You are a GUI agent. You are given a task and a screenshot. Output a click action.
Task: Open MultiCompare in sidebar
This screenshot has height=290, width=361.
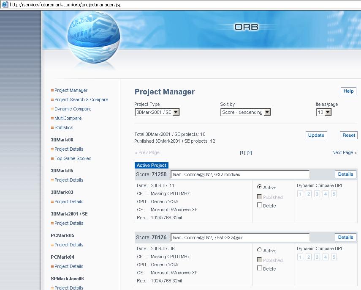click(x=68, y=118)
